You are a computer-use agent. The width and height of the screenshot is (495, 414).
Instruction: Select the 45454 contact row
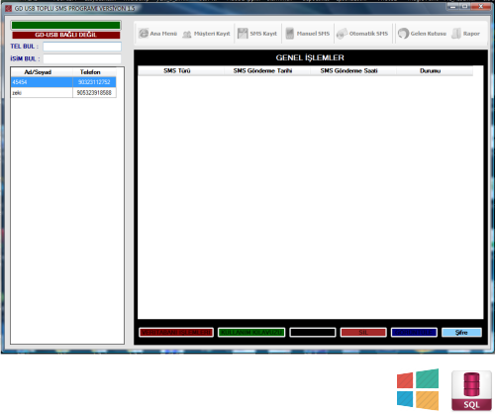tap(63, 82)
